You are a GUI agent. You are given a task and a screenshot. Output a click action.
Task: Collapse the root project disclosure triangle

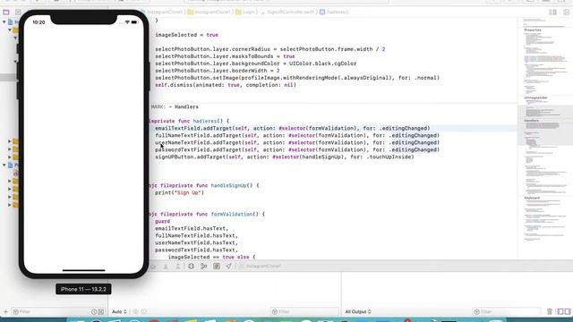click(x=4, y=22)
